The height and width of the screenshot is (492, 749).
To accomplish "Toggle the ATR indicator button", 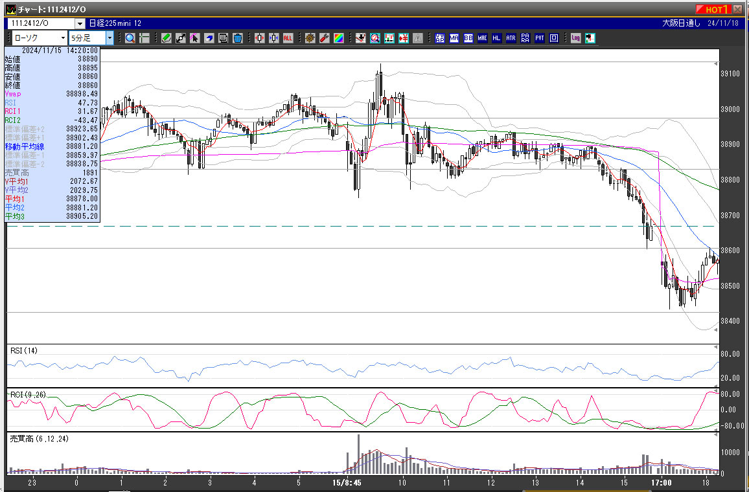I will pyautogui.click(x=511, y=38).
